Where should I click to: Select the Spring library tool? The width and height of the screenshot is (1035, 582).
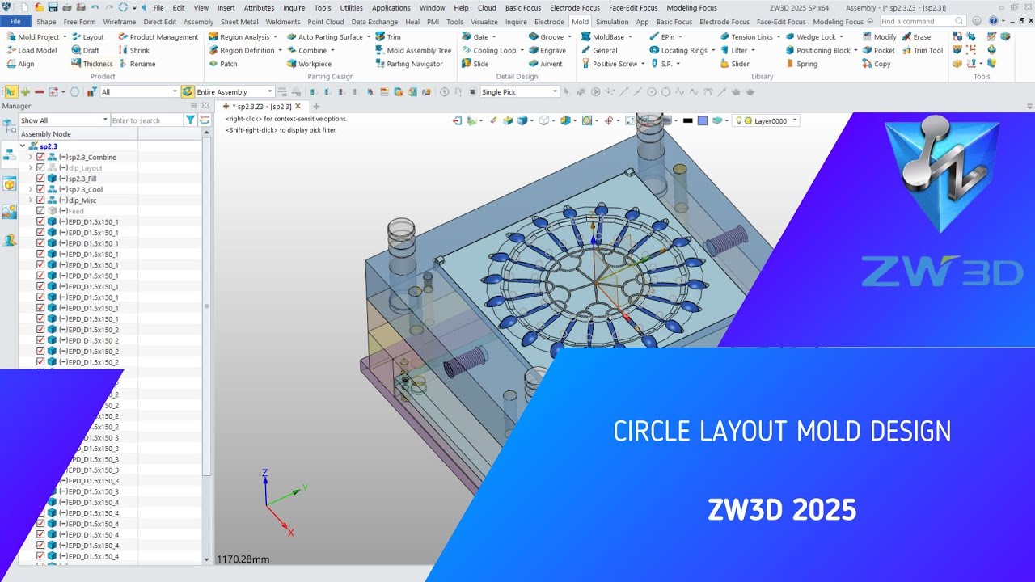coord(801,64)
